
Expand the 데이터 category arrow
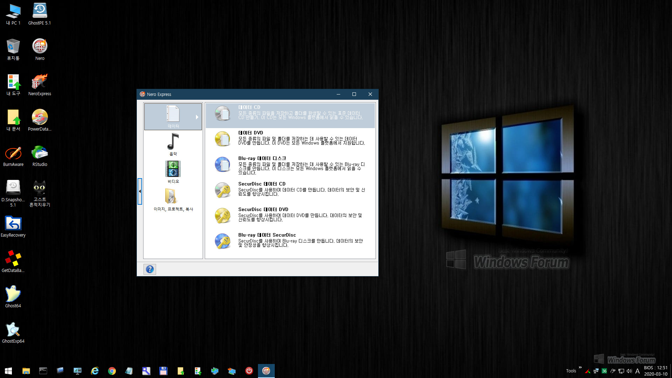pyautogui.click(x=197, y=117)
